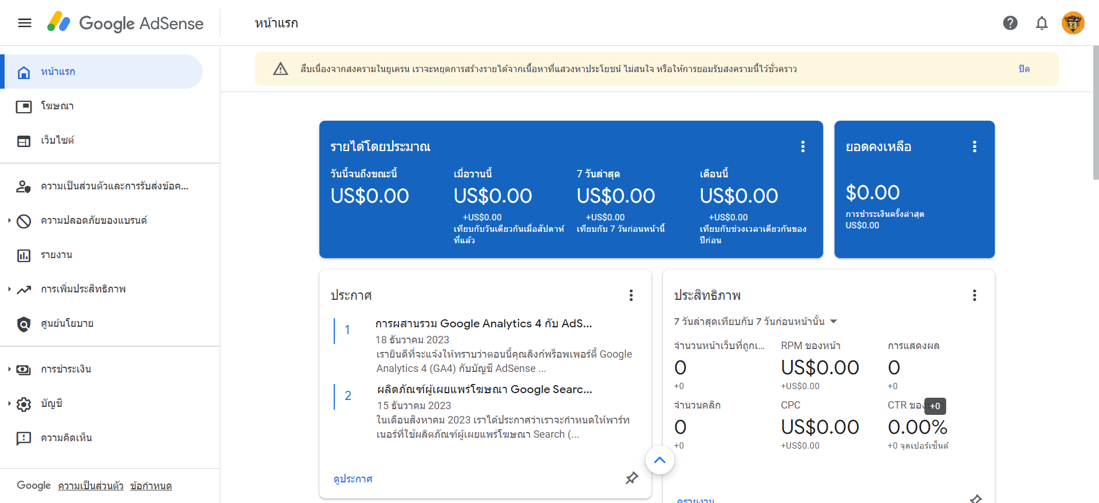Open เว็บไซต์ in the sidebar
Screen dimensions: 1099x503
101,140
